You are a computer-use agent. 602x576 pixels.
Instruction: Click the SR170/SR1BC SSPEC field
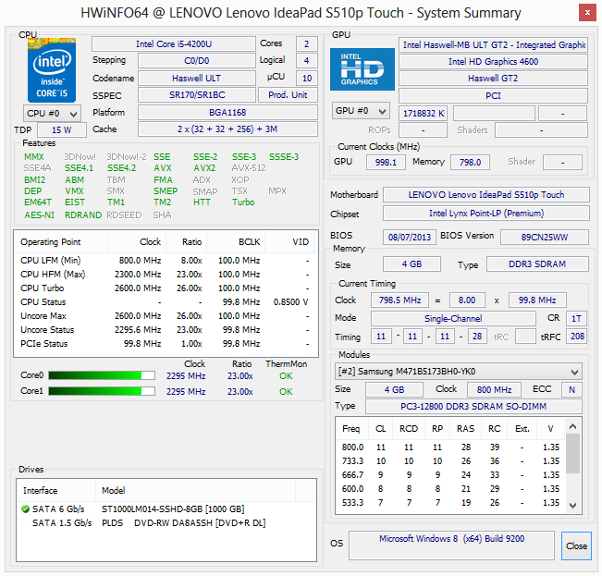197,95
